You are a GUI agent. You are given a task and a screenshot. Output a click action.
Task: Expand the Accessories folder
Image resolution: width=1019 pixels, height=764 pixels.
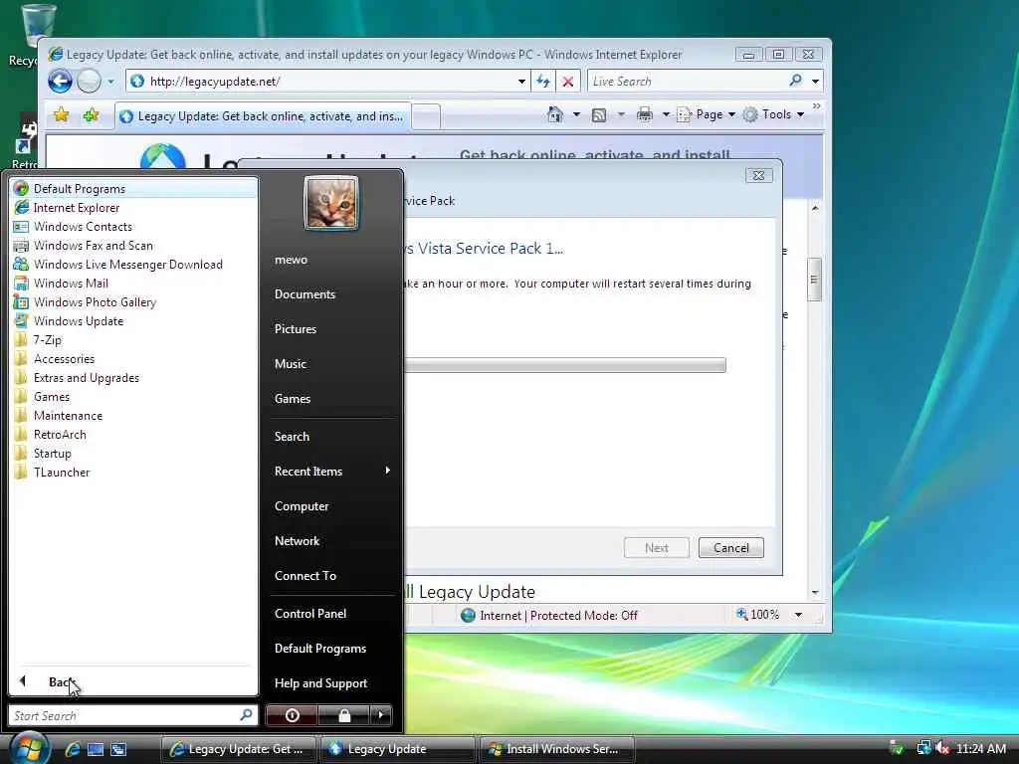134,358
